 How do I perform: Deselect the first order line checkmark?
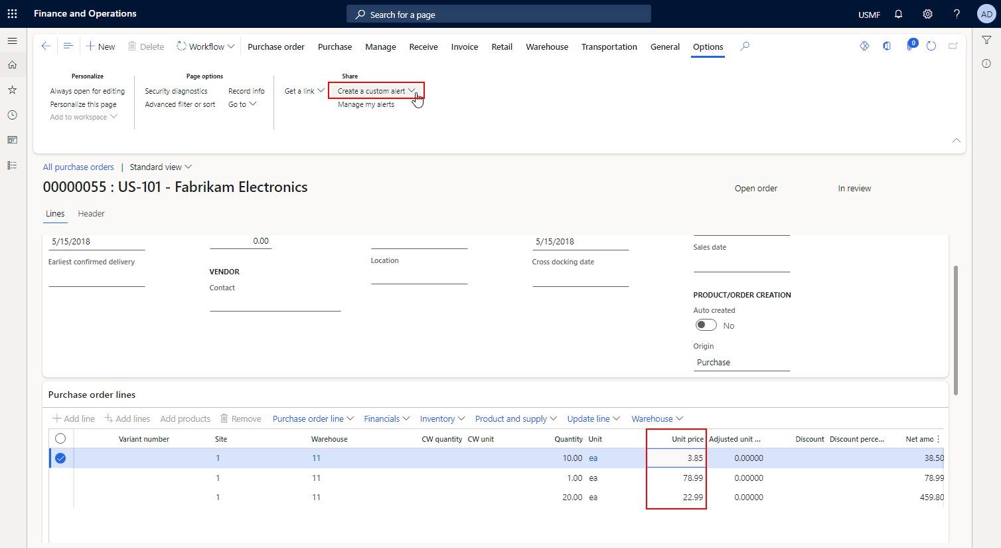pos(60,458)
